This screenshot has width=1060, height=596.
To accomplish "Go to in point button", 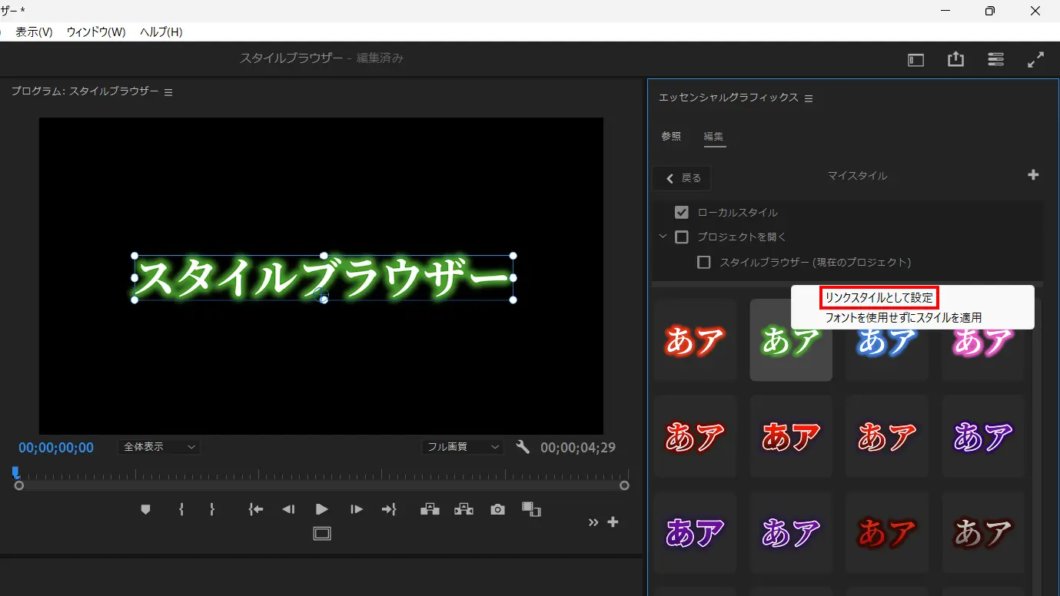I will click(256, 509).
